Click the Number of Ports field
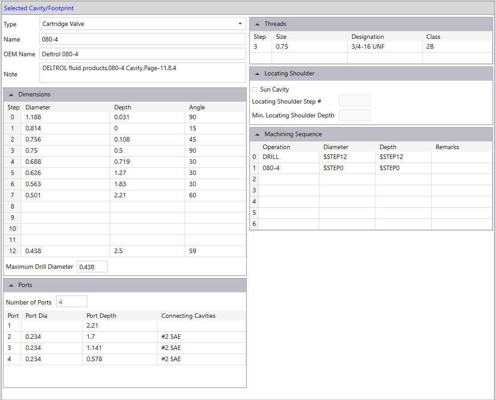 (71, 302)
